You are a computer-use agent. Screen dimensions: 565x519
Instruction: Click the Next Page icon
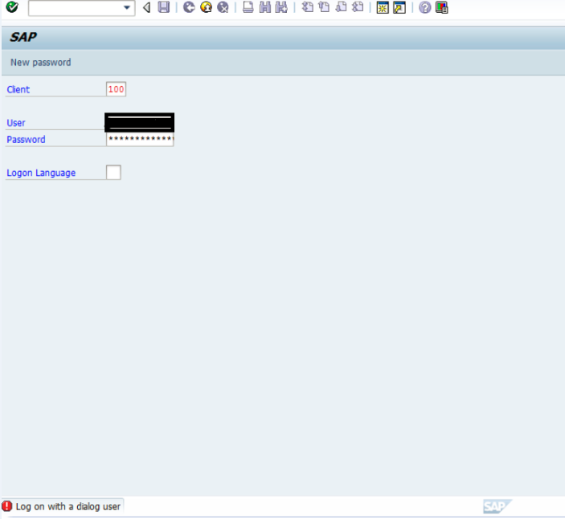(341, 7)
